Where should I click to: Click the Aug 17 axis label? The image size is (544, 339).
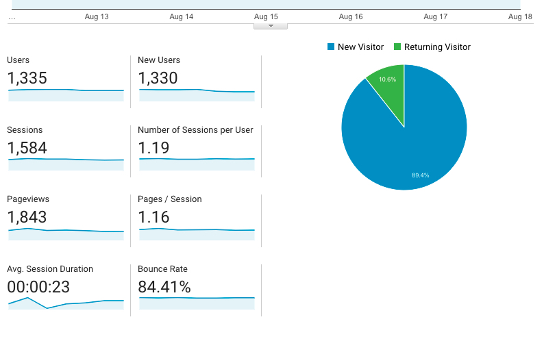tap(436, 16)
